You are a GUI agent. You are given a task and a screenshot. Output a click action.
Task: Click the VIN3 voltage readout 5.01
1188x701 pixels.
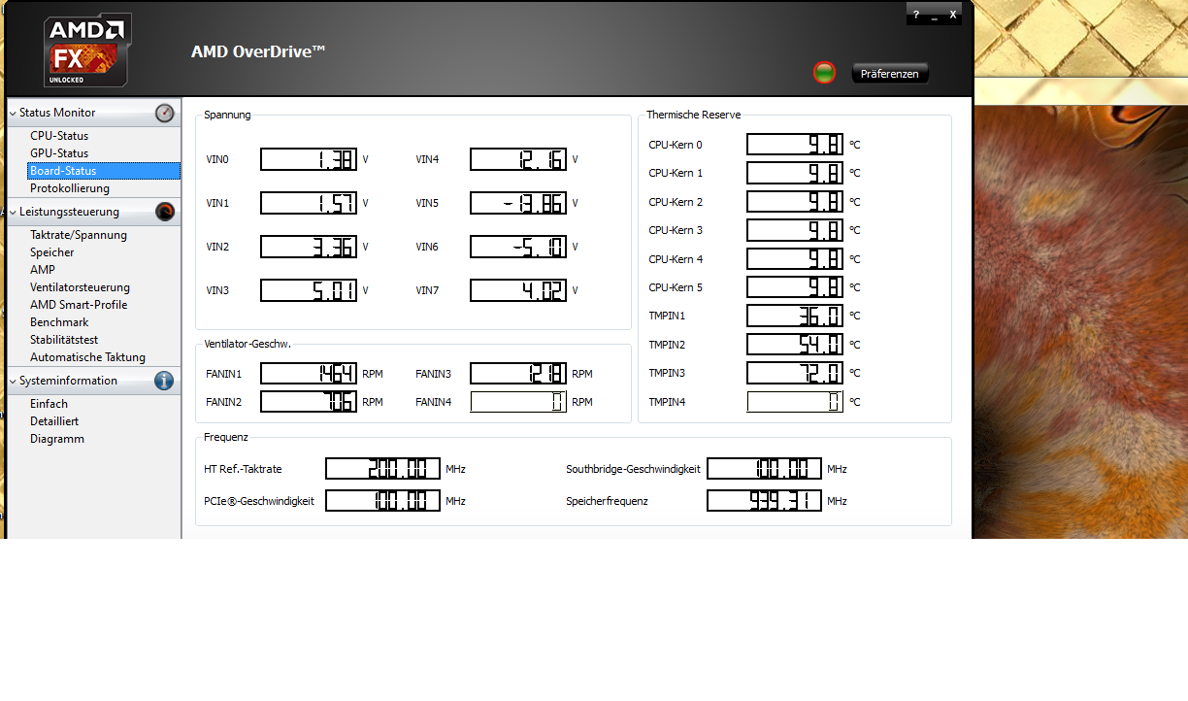(309, 290)
